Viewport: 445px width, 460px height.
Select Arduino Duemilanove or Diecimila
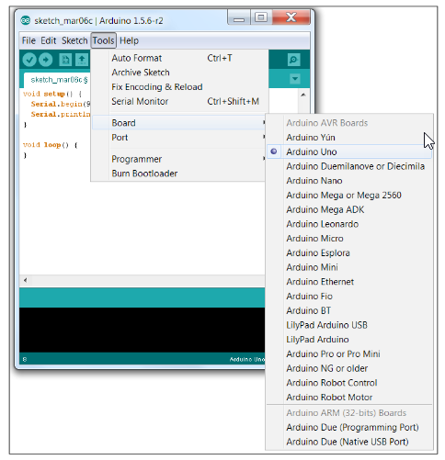tap(349, 166)
